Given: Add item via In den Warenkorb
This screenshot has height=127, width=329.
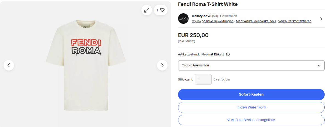Looking at the screenshot, I should tap(251, 107).
